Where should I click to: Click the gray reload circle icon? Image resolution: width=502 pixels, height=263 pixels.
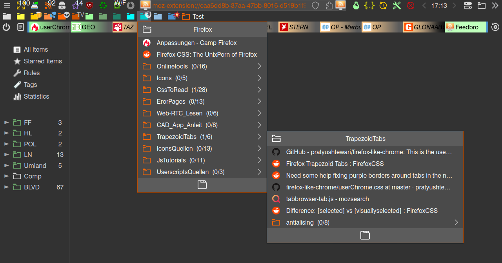(131, 5)
